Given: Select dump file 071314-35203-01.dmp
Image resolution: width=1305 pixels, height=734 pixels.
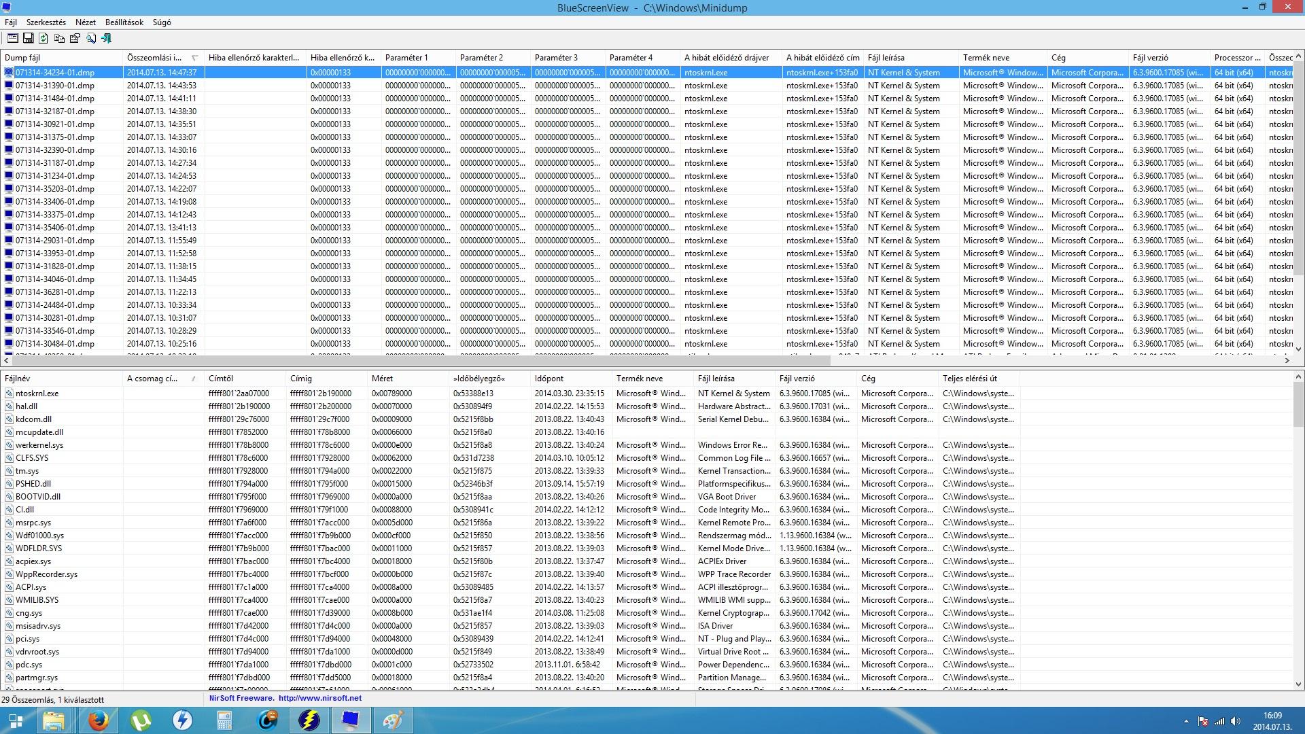Looking at the screenshot, I should click(55, 189).
